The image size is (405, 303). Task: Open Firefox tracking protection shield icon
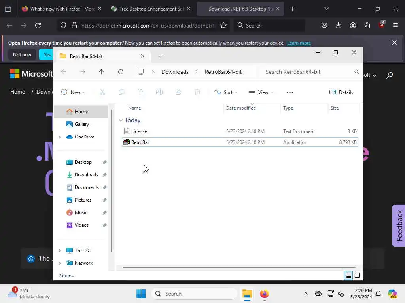click(63, 26)
